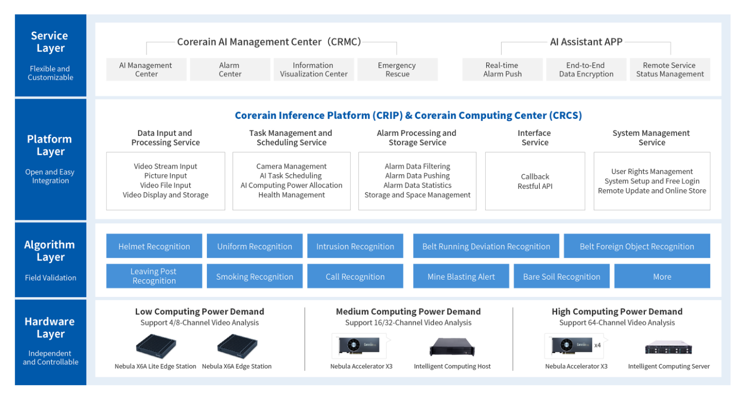Select the Helmet Recognition algorithm tile
This screenshot has height=399, width=746.
pyautogui.click(x=154, y=246)
